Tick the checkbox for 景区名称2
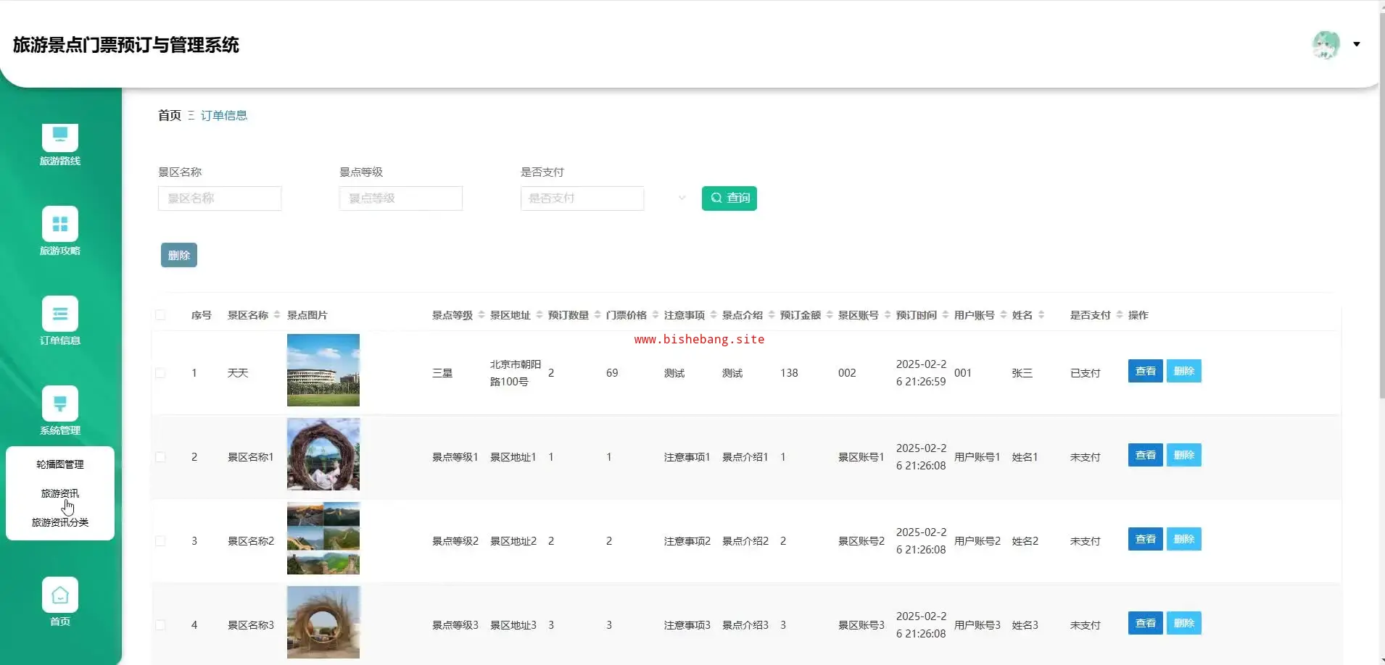 (x=160, y=541)
